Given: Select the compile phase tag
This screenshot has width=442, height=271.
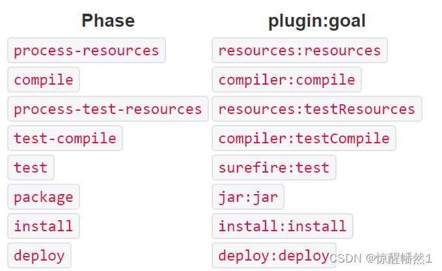Looking at the screenshot, I should [x=44, y=79].
